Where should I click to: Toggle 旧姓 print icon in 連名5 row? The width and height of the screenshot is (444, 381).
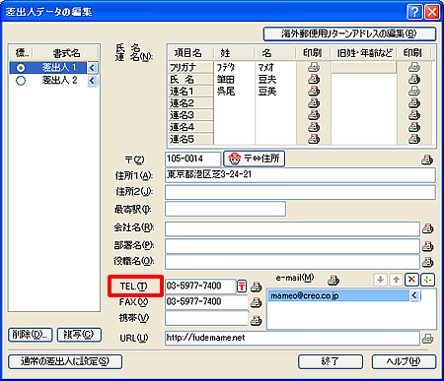click(x=414, y=139)
